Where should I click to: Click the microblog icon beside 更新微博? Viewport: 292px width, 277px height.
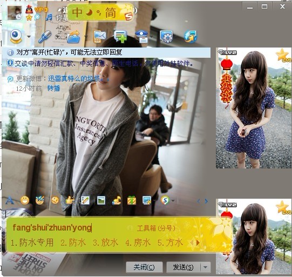coord(10,79)
